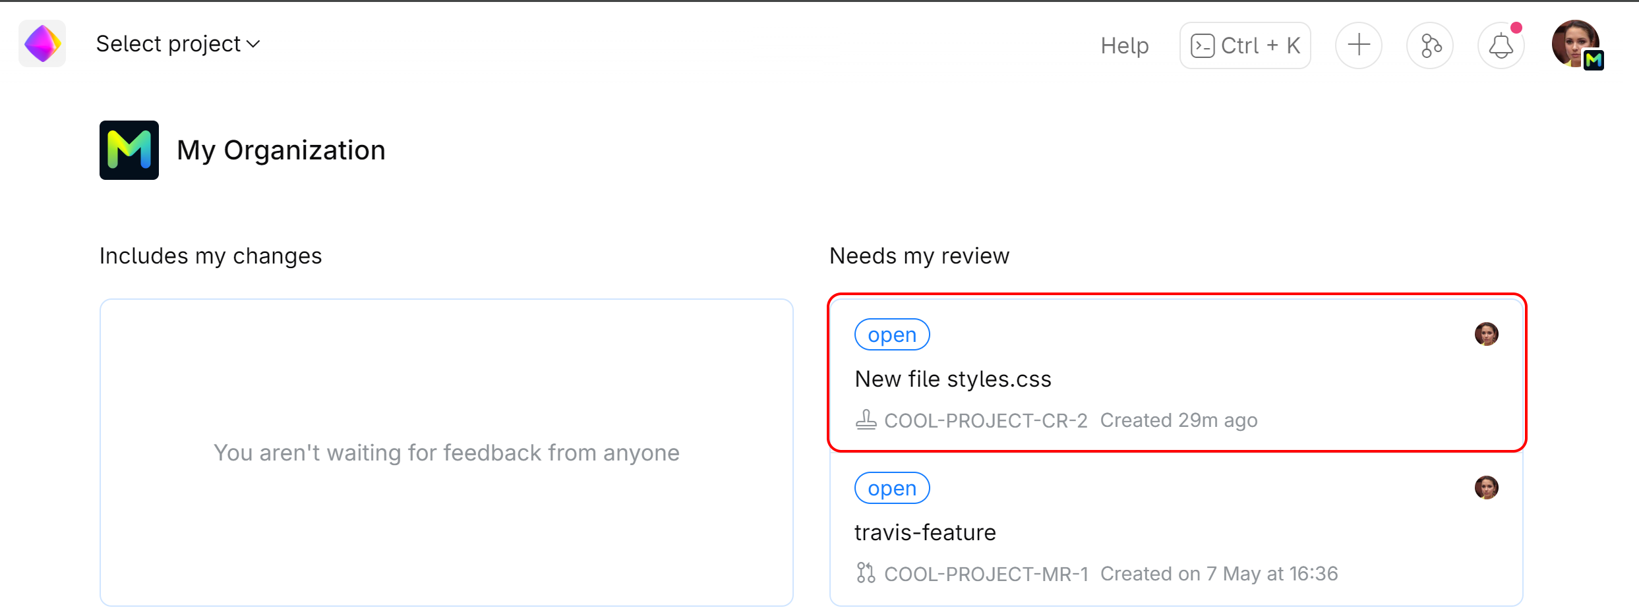1639x614 pixels.
Task: Open the notifications bell
Action: point(1501,45)
